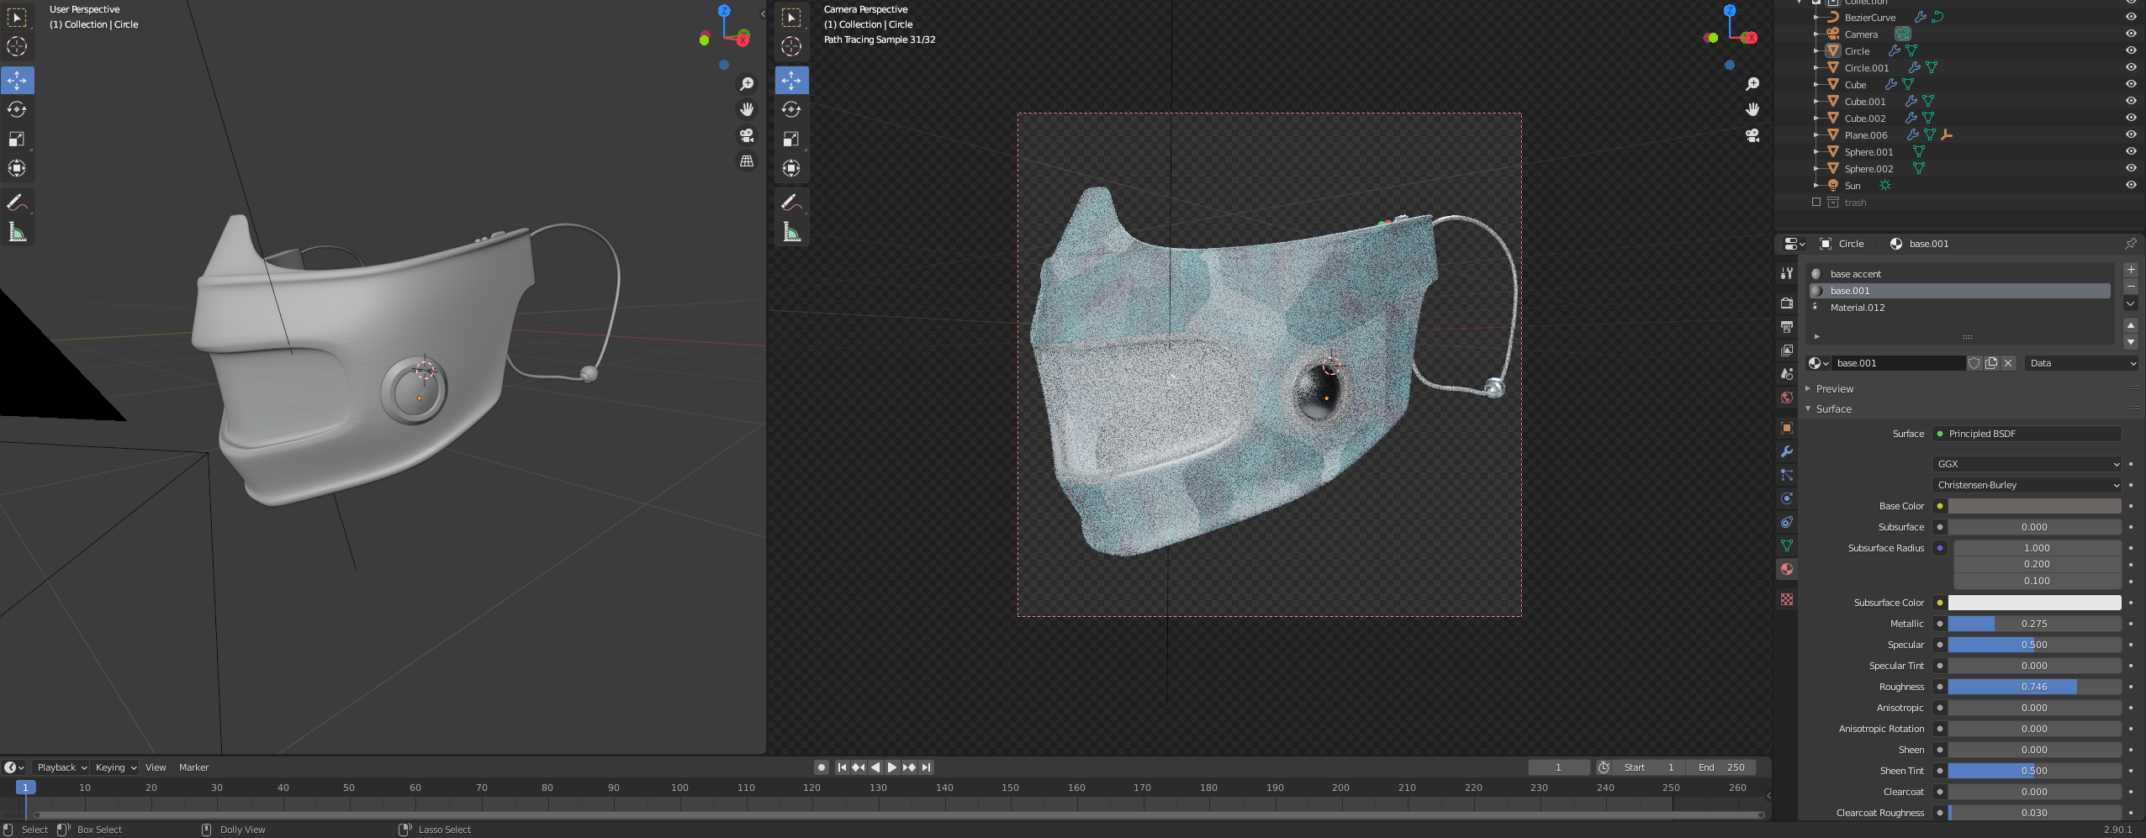Click the End frame field
The image size is (2146, 838).
click(x=1720, y=767)
